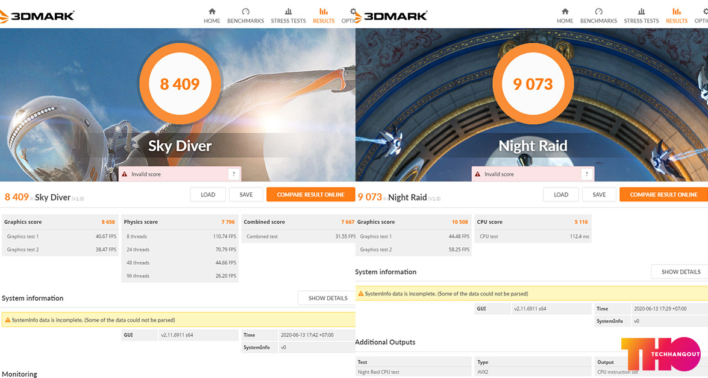Go to Home in the Night Raid window
Screen dimensions: 708x378
point(565,16)
